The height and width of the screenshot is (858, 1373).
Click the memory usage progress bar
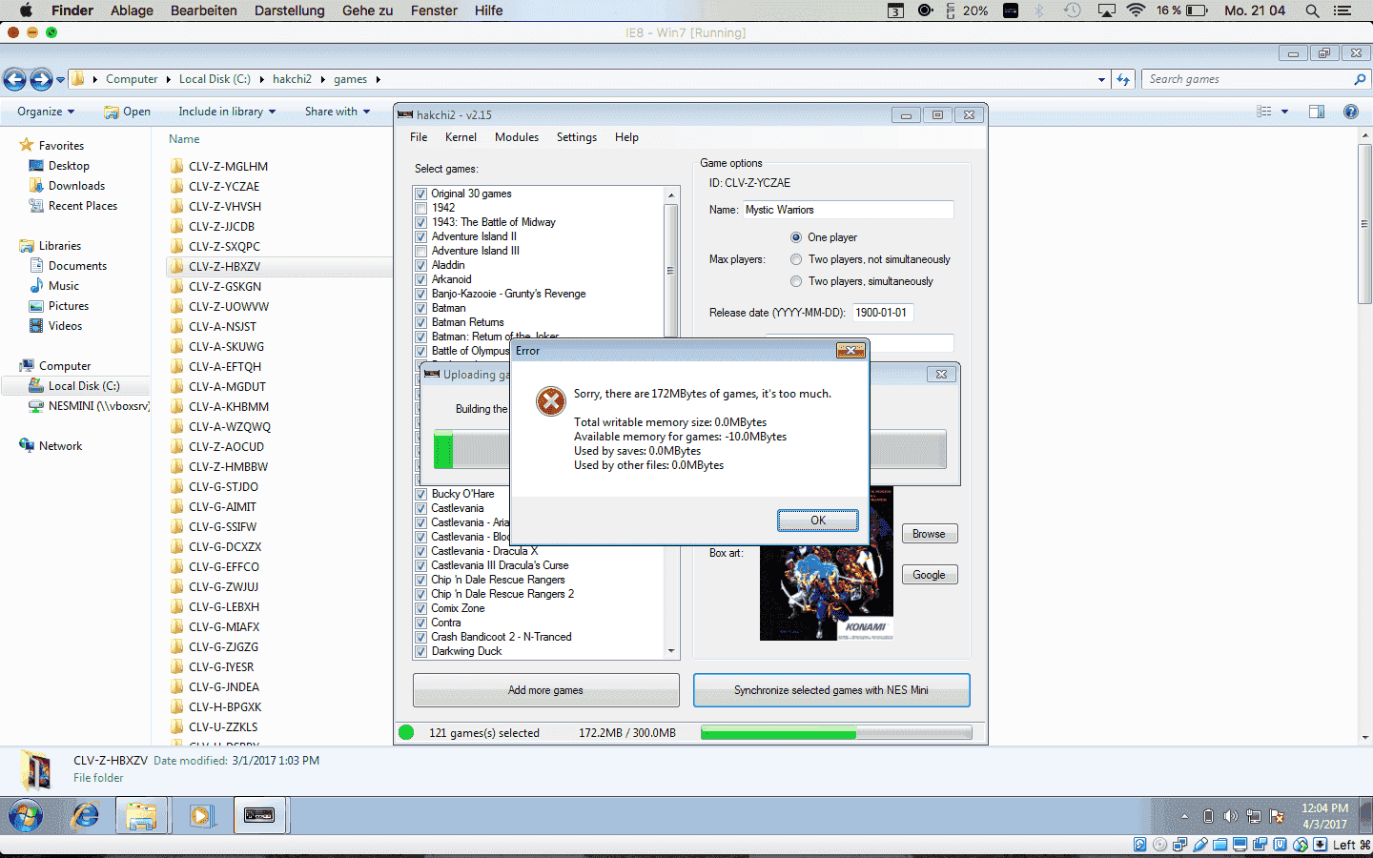(x=836, y=733)
